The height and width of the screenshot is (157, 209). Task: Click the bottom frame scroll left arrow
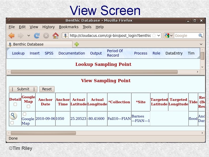[9, 133]
